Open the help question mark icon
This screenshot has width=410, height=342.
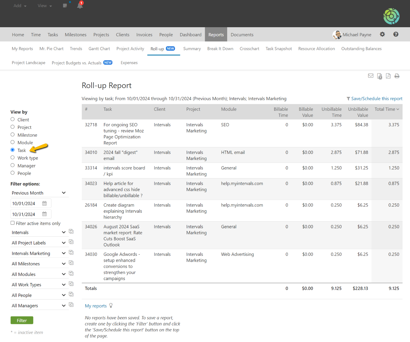[395, 34]
